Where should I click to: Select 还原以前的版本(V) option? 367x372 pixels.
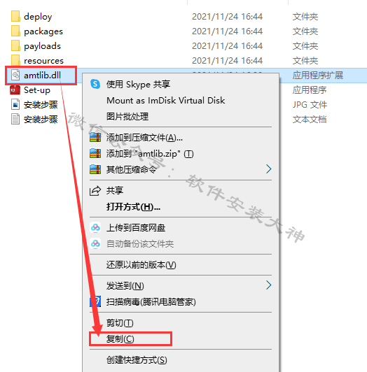pyautogui.click(x=141, y=264)
